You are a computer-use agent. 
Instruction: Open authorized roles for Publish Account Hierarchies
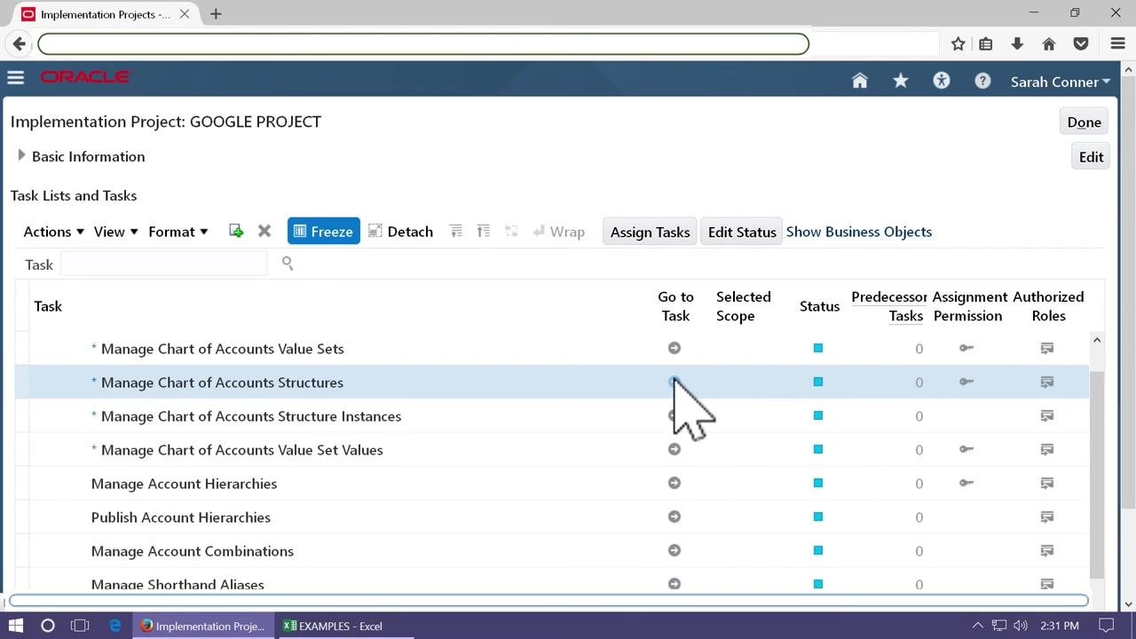[1047, 517]
